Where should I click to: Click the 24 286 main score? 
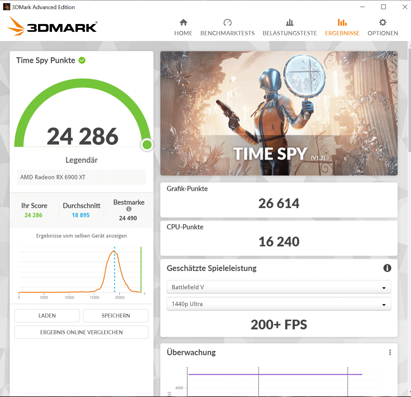[82, 136]
